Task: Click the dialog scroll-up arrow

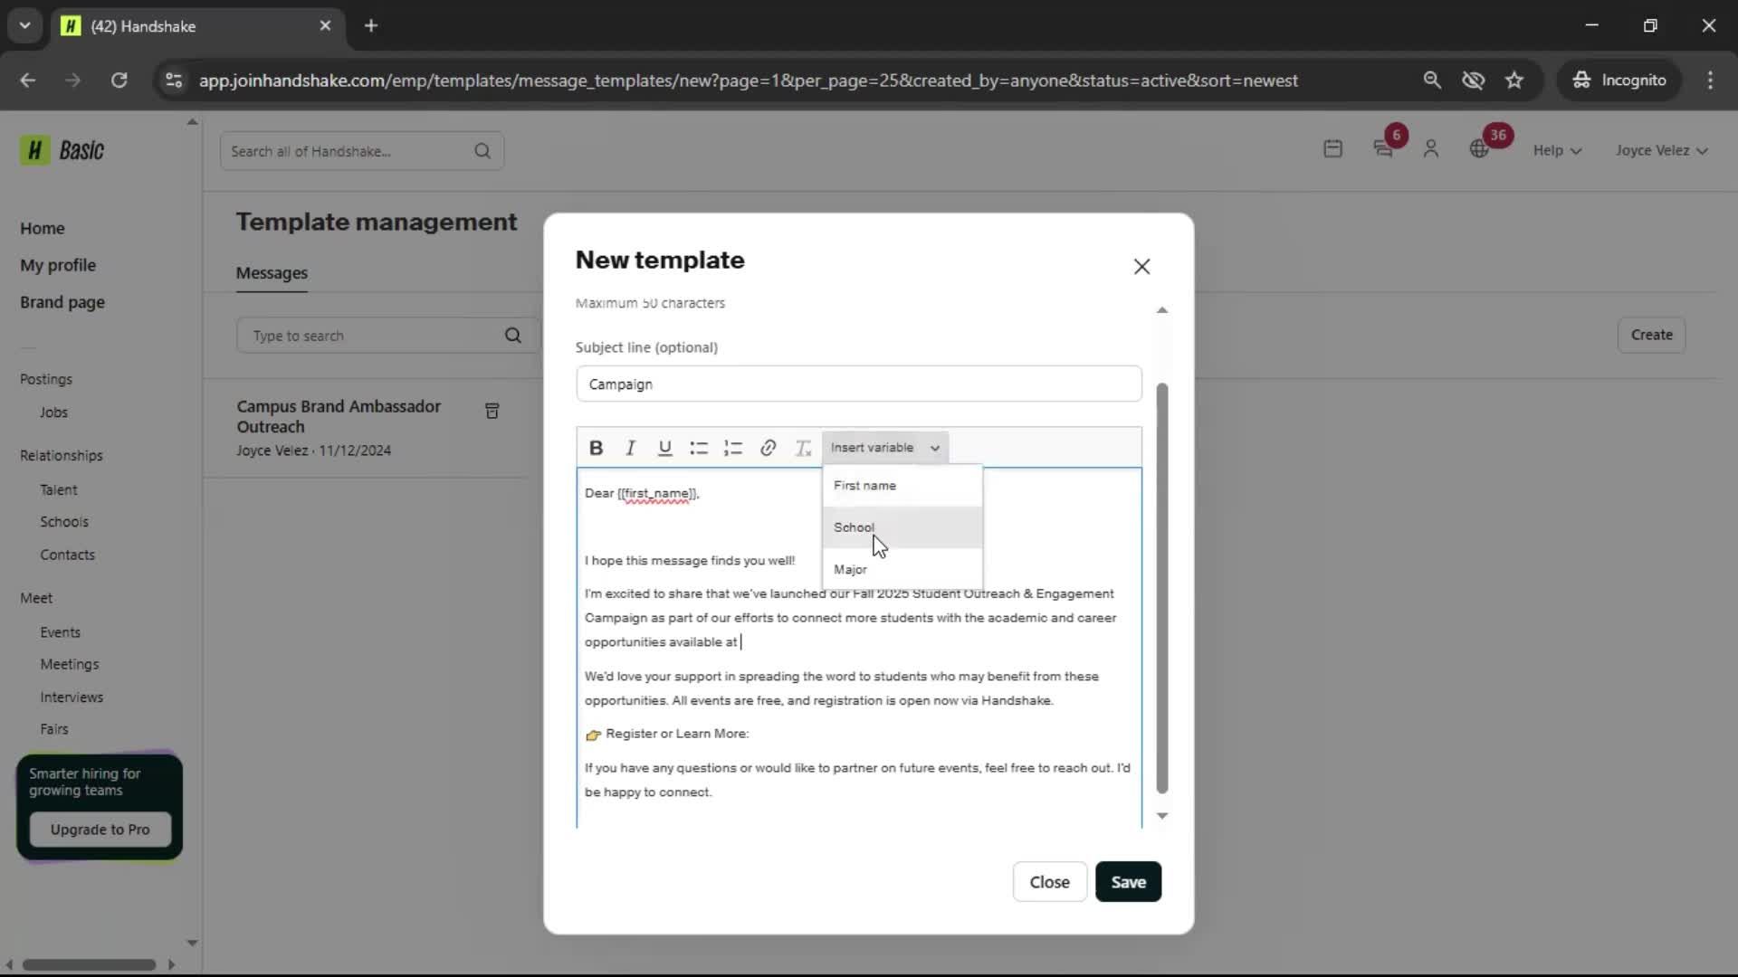Action: [1162, 310]
